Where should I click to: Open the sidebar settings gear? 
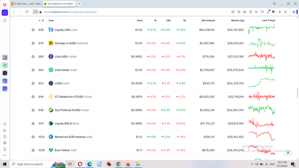click(5, 143)
